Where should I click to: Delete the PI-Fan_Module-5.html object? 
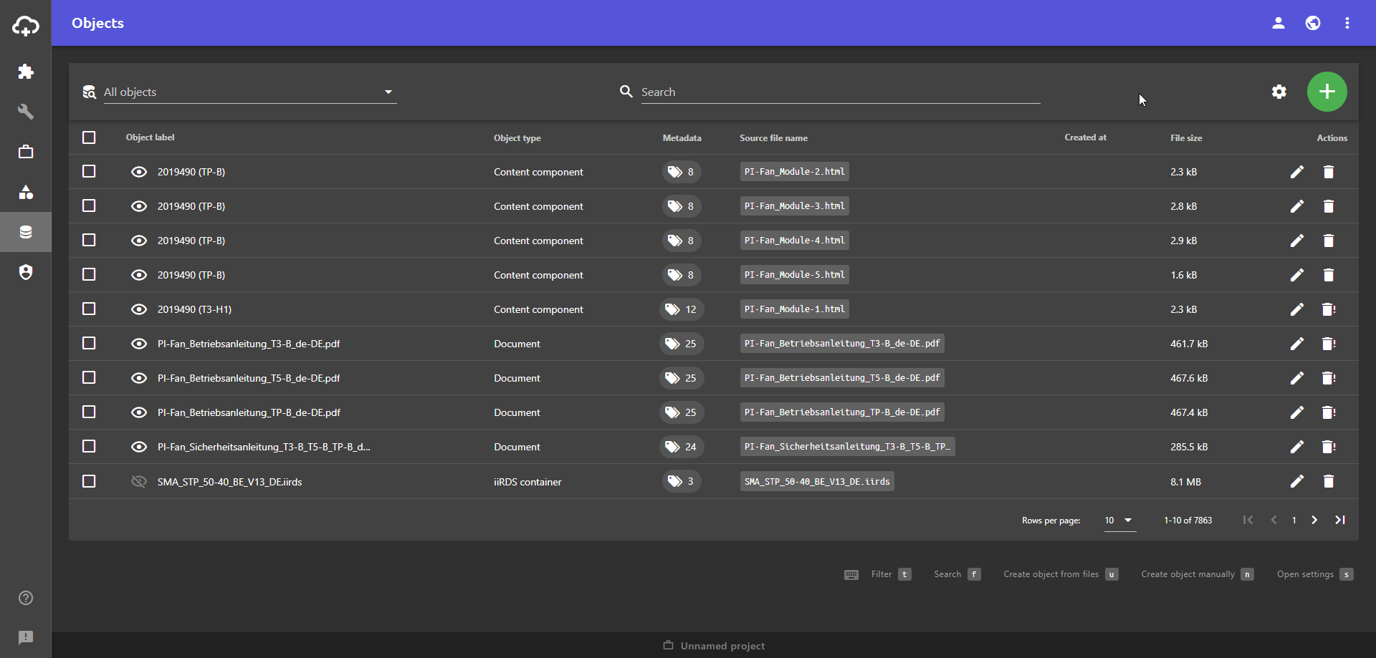[1329, 275]
